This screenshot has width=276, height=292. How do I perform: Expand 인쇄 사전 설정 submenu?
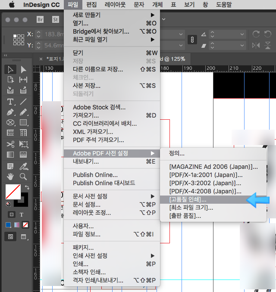(112, 256)
